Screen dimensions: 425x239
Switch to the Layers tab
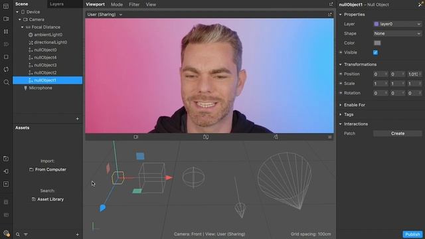[56, 4]
